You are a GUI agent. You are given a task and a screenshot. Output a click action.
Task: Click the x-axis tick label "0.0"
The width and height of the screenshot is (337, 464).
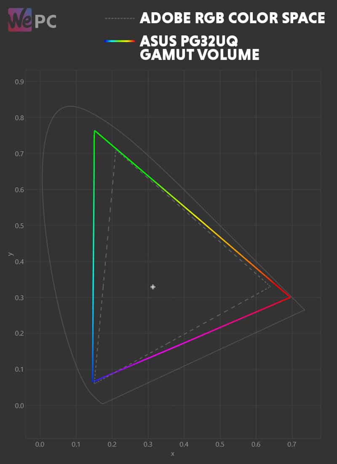tap(40, 445)
